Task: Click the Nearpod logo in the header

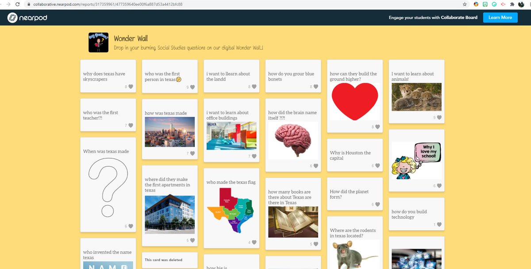Action: 27,18
